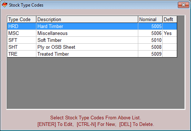
Task: Select the Miscellaneous description cell
Action: (87, 33)
